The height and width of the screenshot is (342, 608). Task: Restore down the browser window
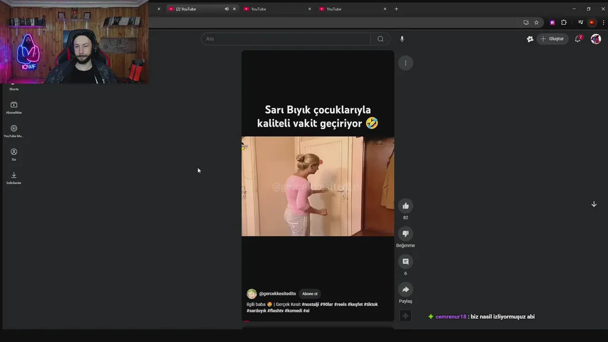pyautogui.click(x=589, y=9)
